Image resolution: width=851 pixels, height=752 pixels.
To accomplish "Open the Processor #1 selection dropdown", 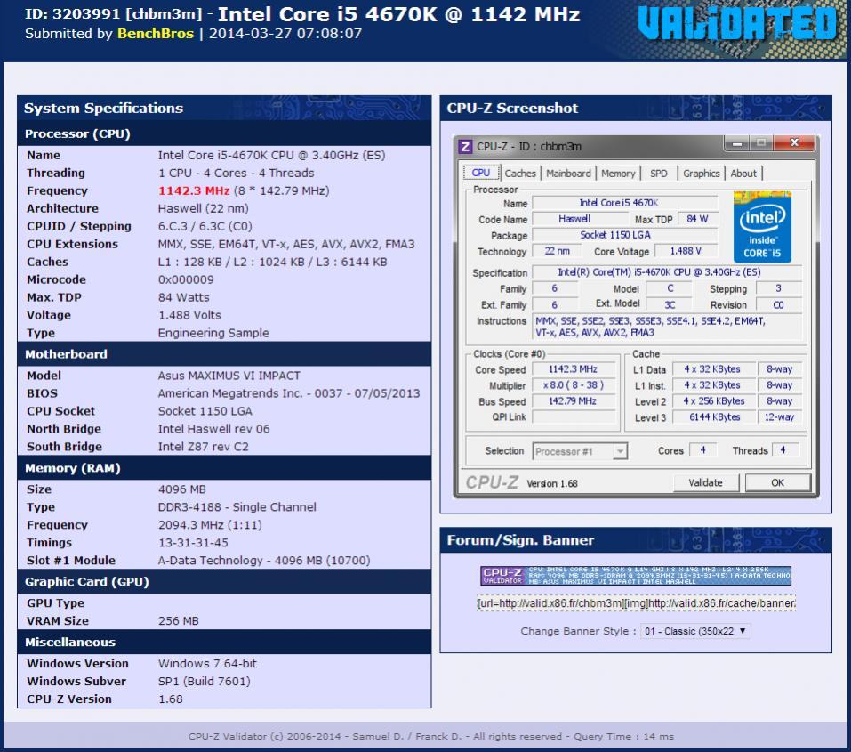I will [580, 451].
